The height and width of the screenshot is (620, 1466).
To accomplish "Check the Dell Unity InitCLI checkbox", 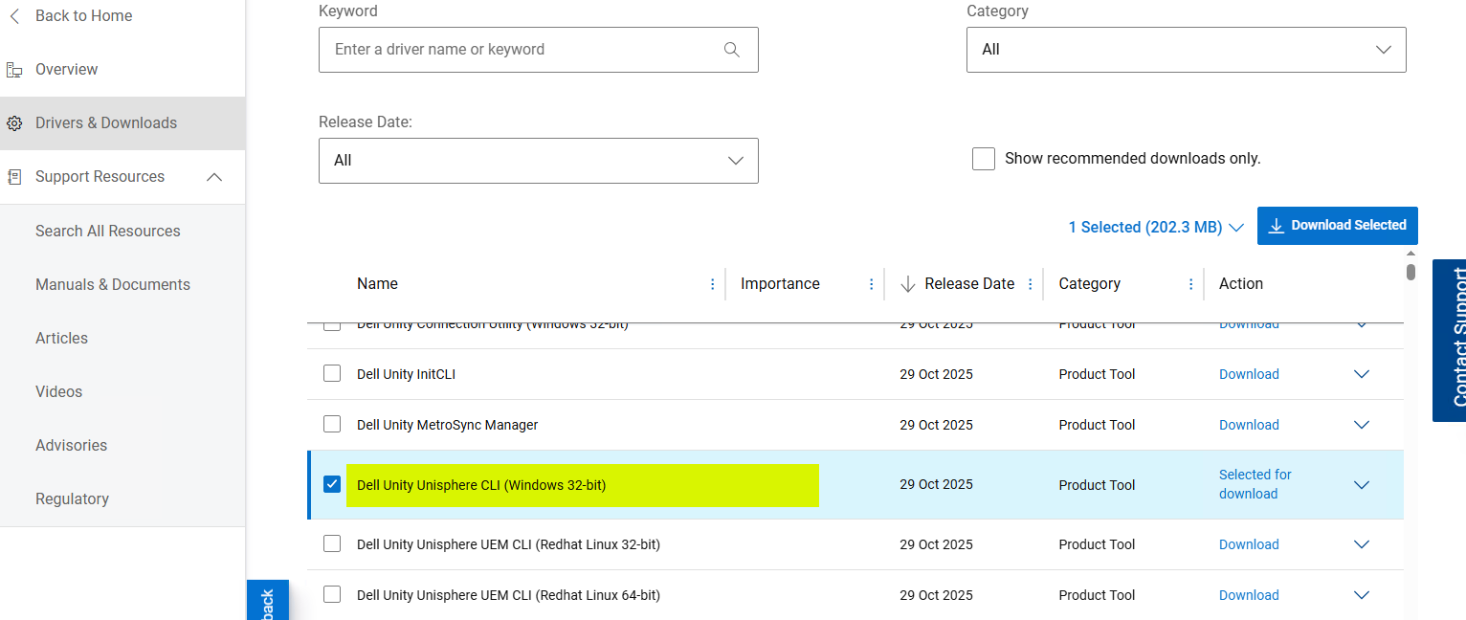I will tap(332, 373).
